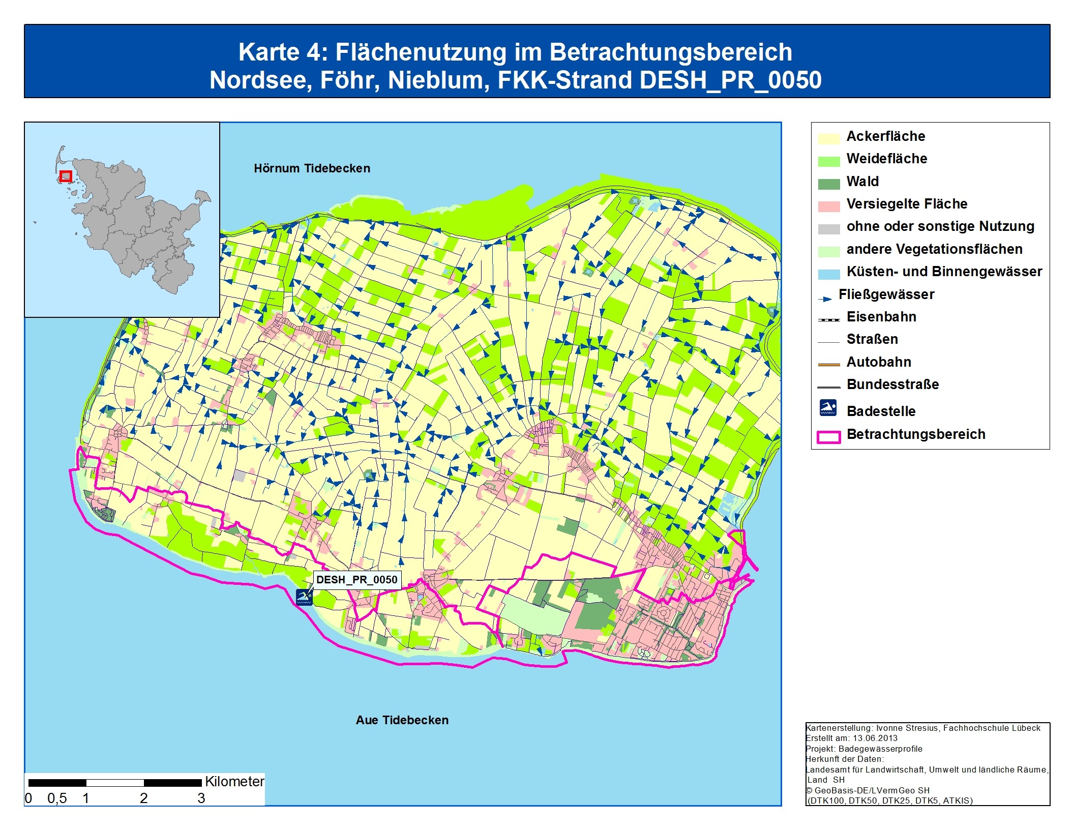The image size is (1074, 830).
Task: Click the subtitle 'Nordsee, Föhr, Nieblum, FKK-Strand'
Action: [x=420, y=80]
